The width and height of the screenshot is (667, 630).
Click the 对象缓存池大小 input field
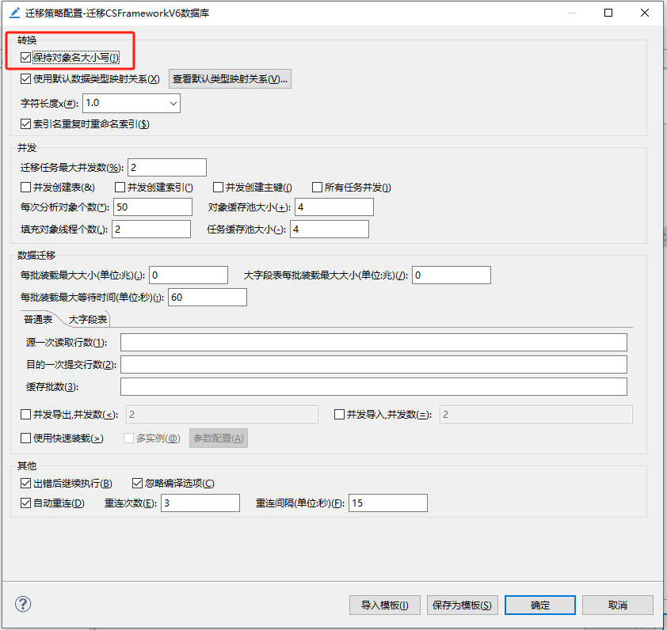[x=334, y=207]
